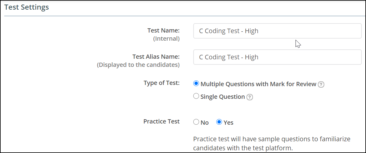Click the '(Displayed to the candidates)' hint text
This screenshot has height=153, width=366.
coord(138,65)
